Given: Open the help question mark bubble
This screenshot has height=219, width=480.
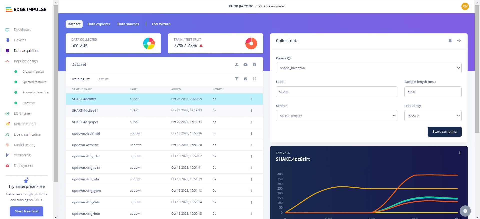Looking at the screenshot, I should [x=465, y=211].
